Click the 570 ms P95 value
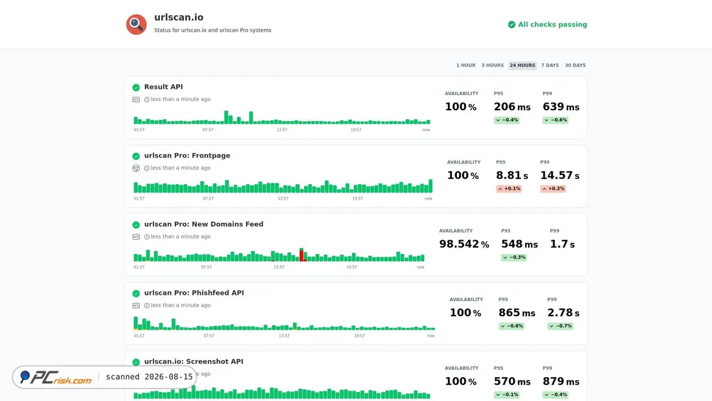This screenshot has height=401, width=712. tap(512, 382)
